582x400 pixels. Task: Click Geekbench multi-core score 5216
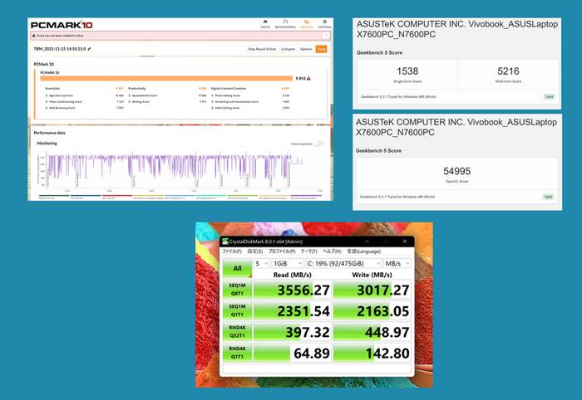point(508,71)
